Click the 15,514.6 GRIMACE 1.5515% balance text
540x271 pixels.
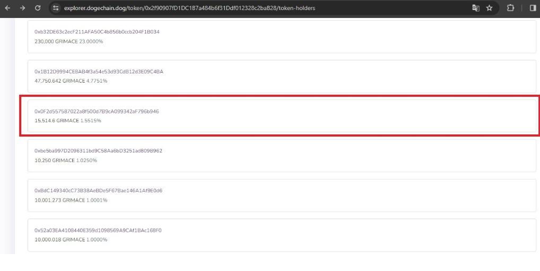[x=67, y=121]
